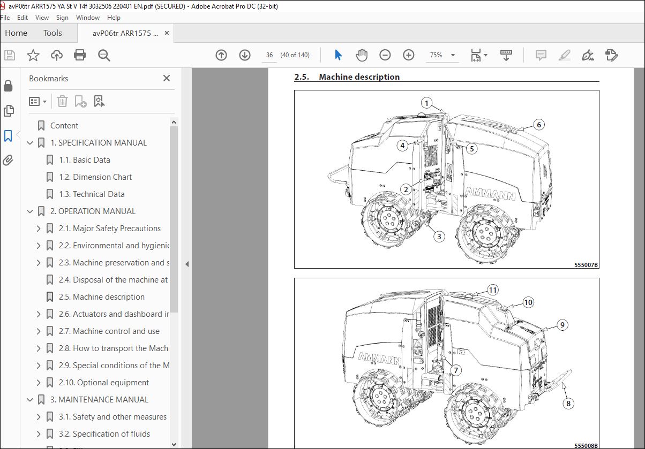This screenshot has width=645, height=449.
Task: Select the hand pan tool
Action: pyautogui.click(x=362, y=55)
